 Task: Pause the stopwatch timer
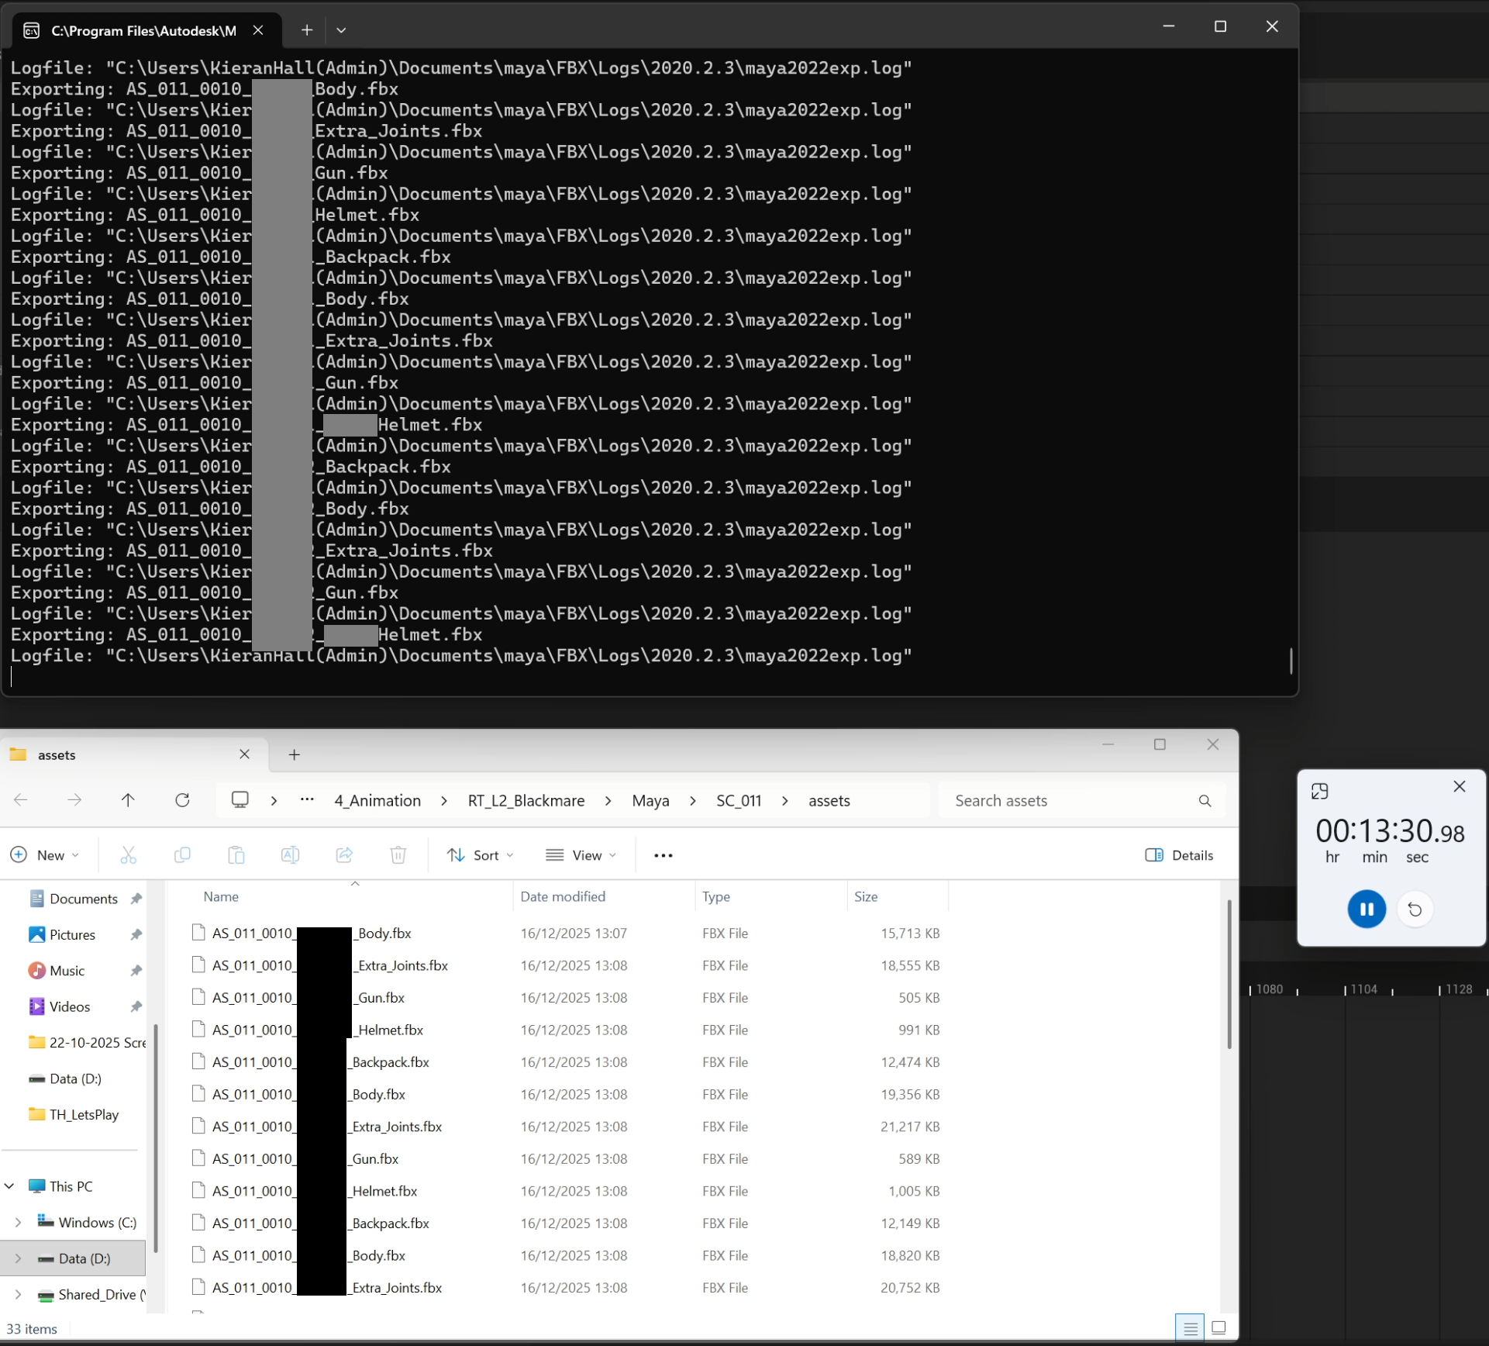[1366, 909]
